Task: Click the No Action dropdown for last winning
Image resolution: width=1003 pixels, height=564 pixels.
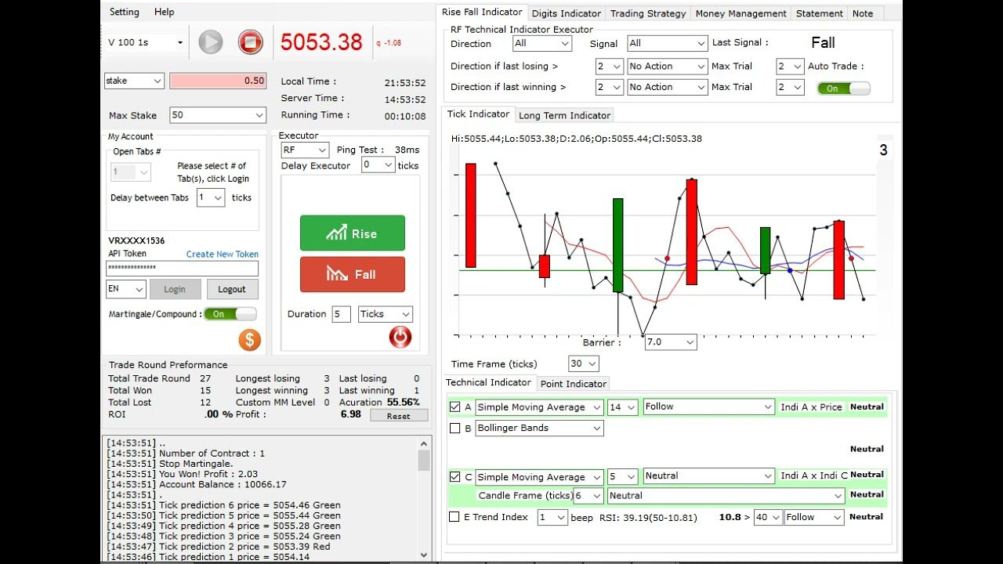Action: click(x=668, y=87)
